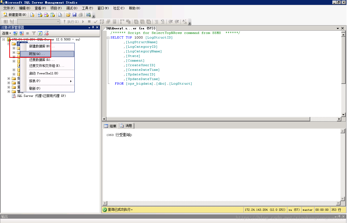Click the query editor horizontal scrollbar
Viewport: 347px width, 223px height.
click(x=222, y=119)
